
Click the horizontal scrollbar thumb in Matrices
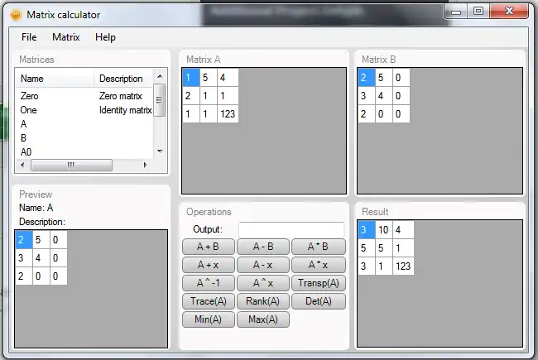pyautogui.click(x=71, y=165)
